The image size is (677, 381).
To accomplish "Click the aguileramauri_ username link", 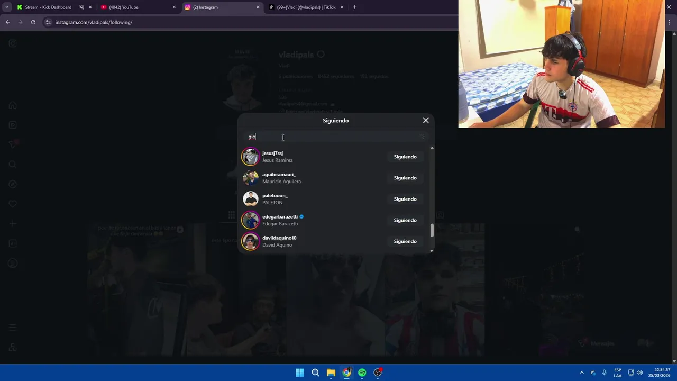I will 279,174.
